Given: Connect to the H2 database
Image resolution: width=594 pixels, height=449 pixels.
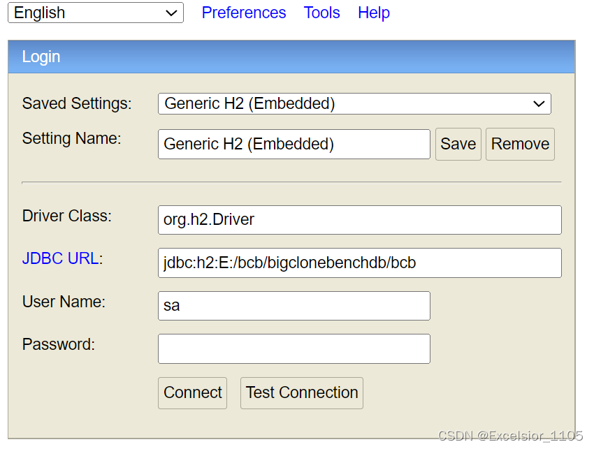Looking at the screenshot, I should [192, 393].
